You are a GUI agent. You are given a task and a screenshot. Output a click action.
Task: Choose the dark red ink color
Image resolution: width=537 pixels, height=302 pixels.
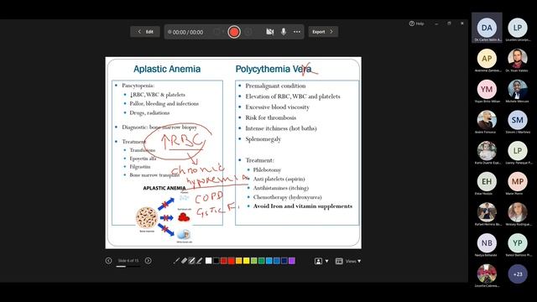pyautogui.click(x=224, y=261)
